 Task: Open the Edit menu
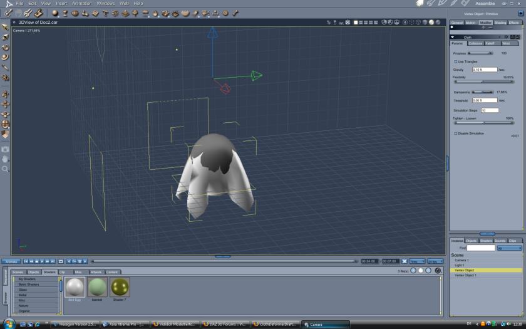32,3
